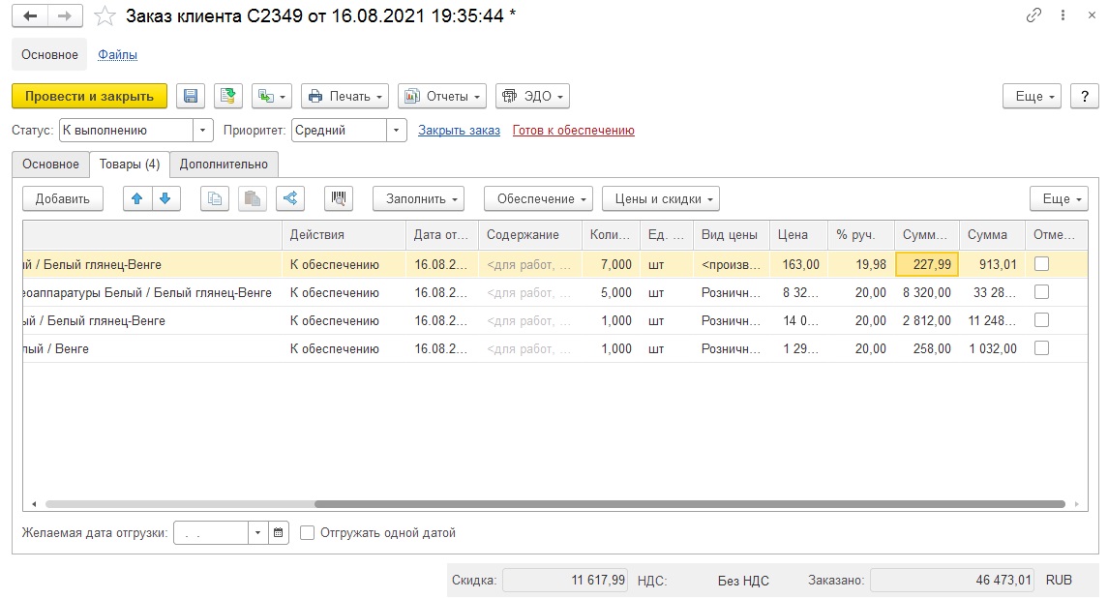Expand the 'Статус' dropdown list
The width and height of the screenshot is (1108, 599).
point(203,131)
